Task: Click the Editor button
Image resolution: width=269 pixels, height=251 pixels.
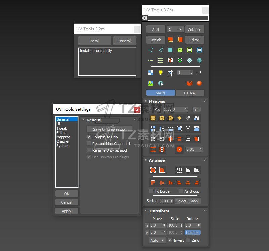Action: pyautogui.click(x=194, y=40)
